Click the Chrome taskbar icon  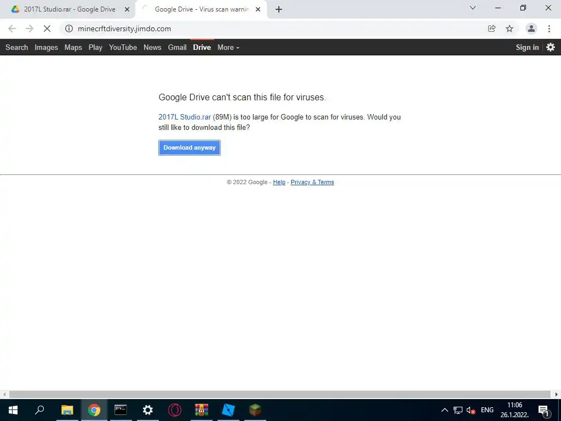(x=94, y=410)
